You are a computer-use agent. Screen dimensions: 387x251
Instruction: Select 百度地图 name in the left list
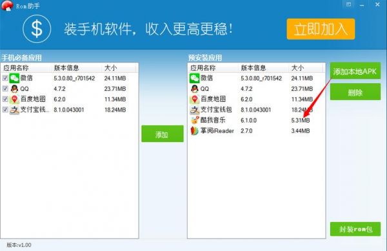33,99
